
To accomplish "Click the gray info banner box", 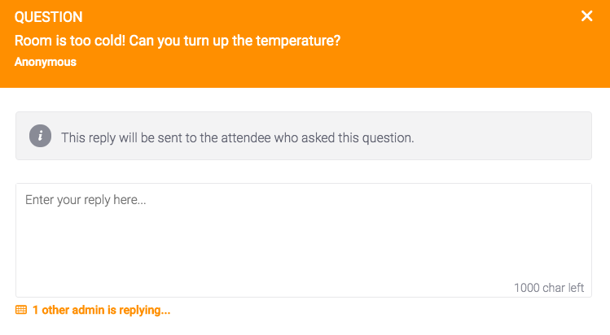I will click(304, 136).
